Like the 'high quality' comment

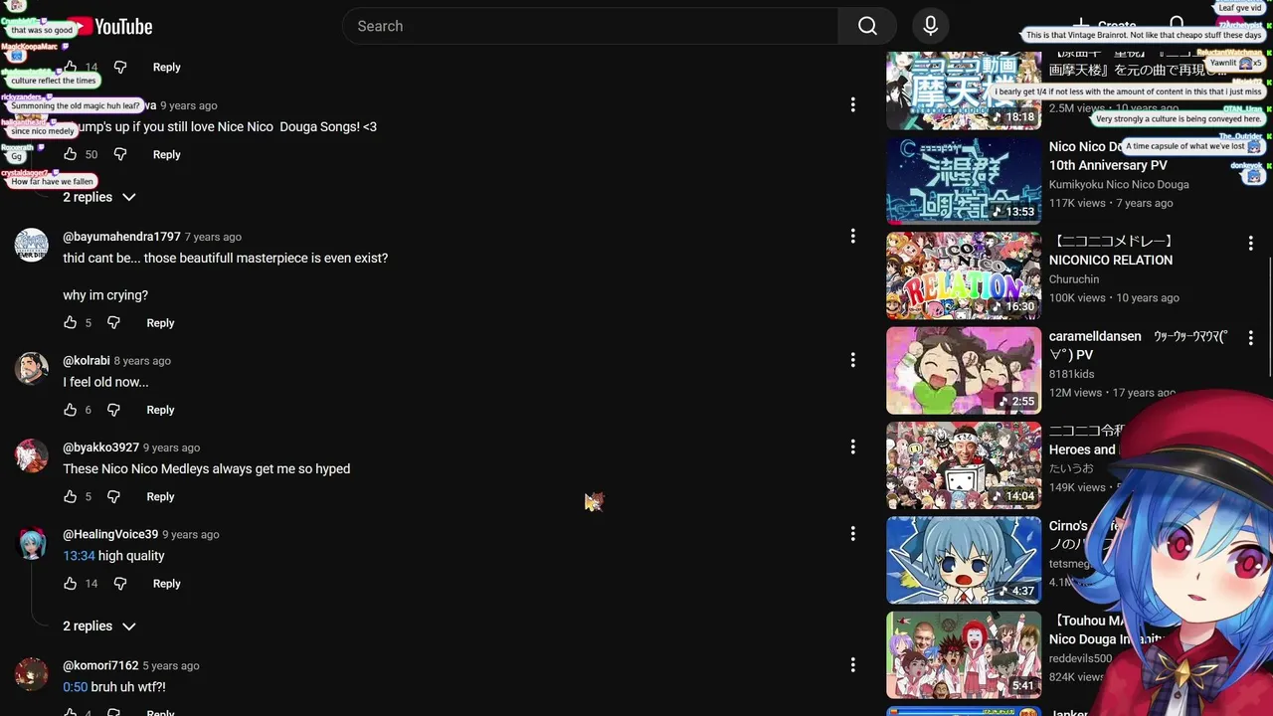pos(70,584)
